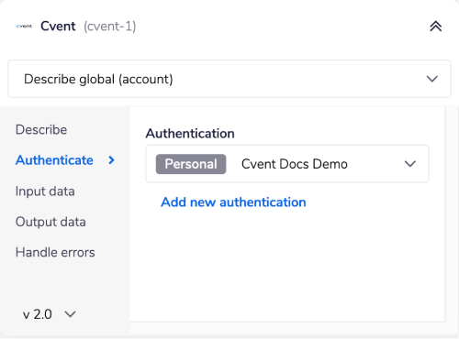The width and height of the screenshot is (459, 339).
Task: Click the Add new authentication link
Action: point(233,202)
